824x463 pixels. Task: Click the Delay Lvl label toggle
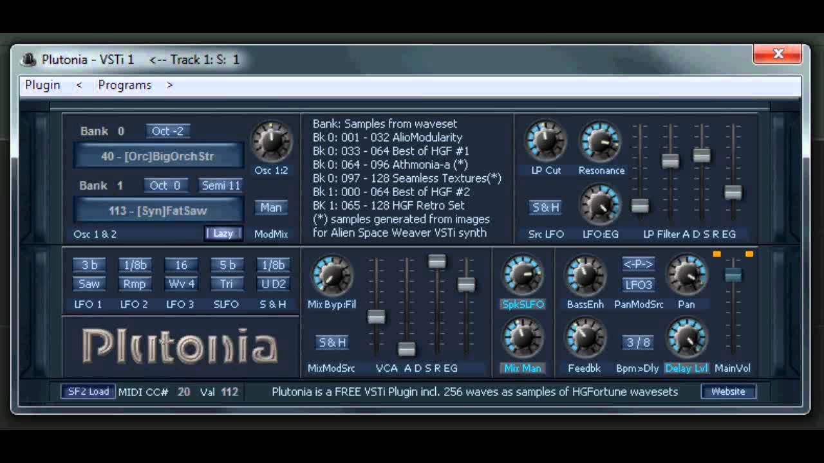[686, 368]
